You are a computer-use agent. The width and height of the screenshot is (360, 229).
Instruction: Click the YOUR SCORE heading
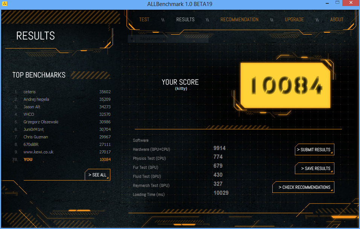pos(180,82)
